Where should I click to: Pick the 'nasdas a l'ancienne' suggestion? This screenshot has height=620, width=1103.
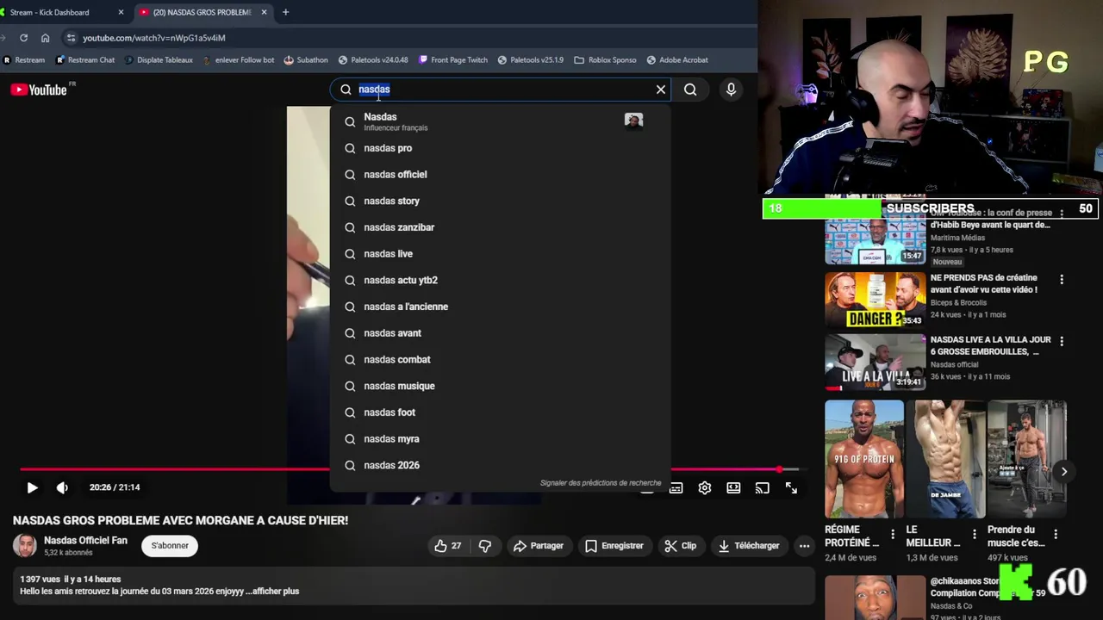[500, 307]
